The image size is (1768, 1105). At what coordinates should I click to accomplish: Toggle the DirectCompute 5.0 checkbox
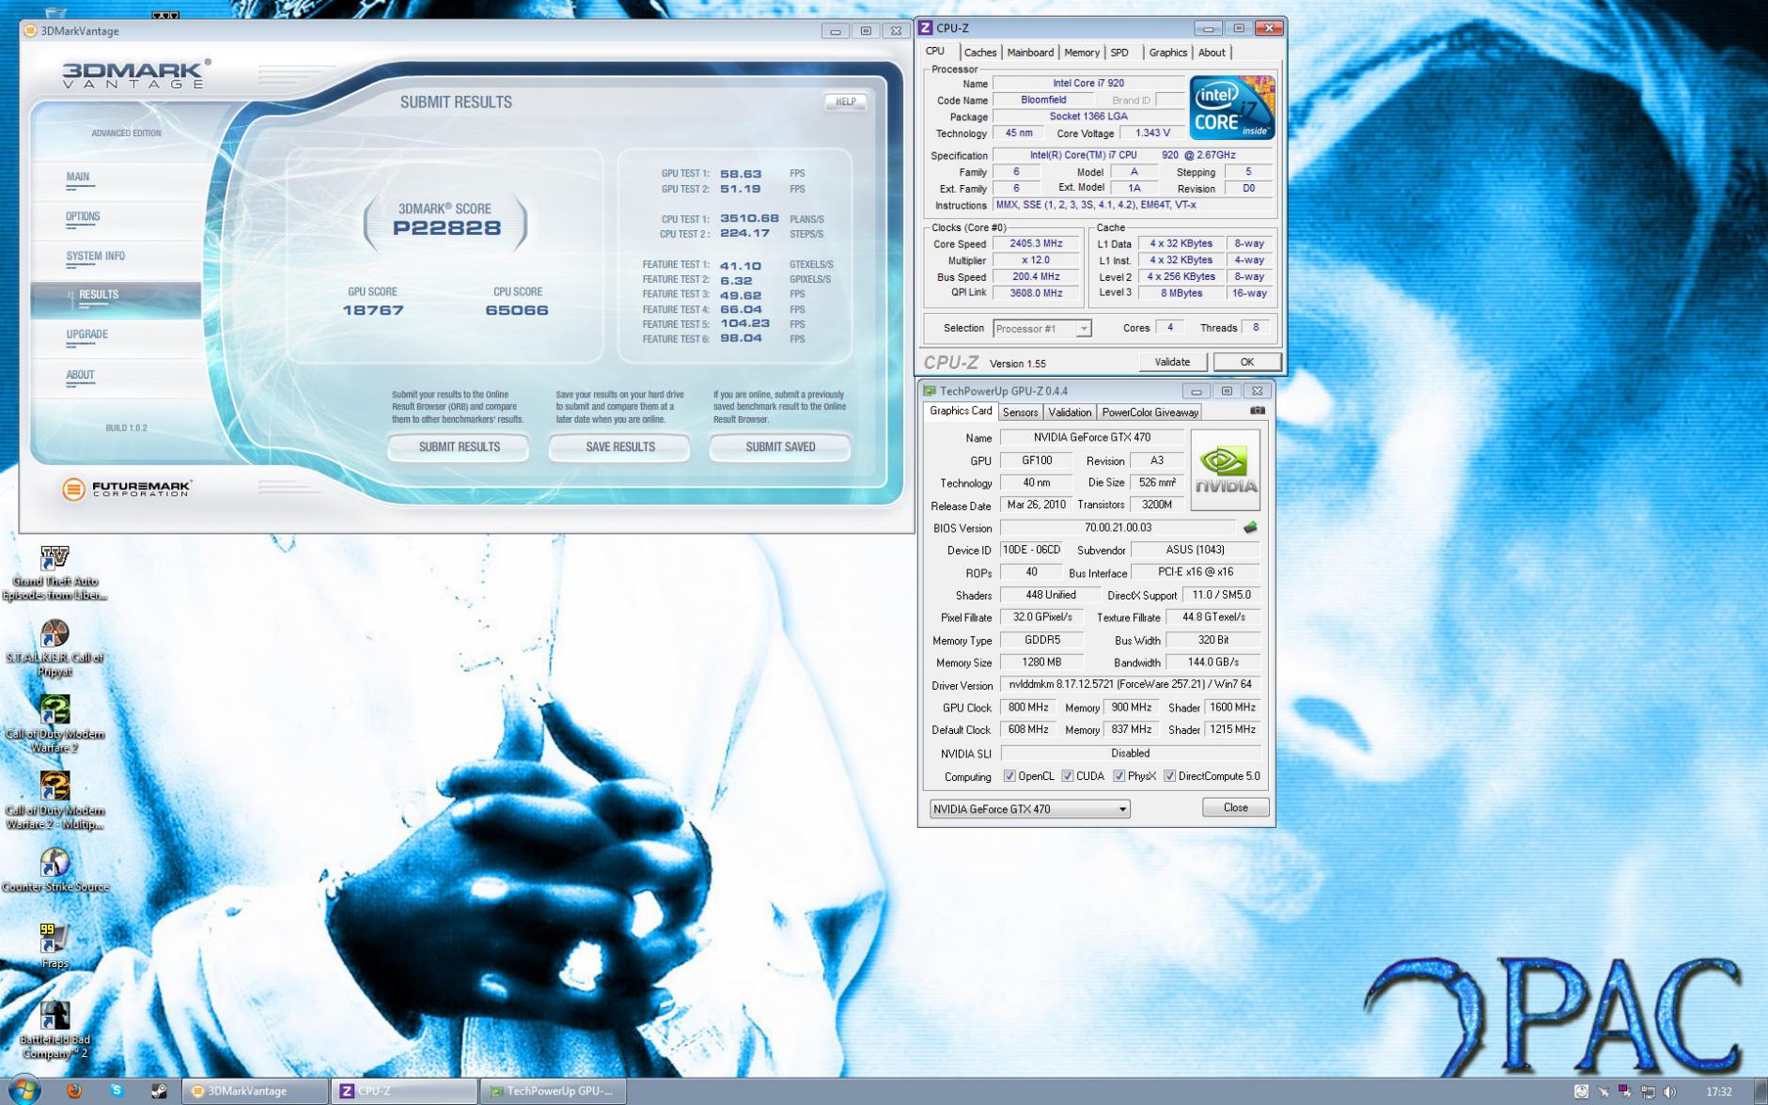[1170, 776]
